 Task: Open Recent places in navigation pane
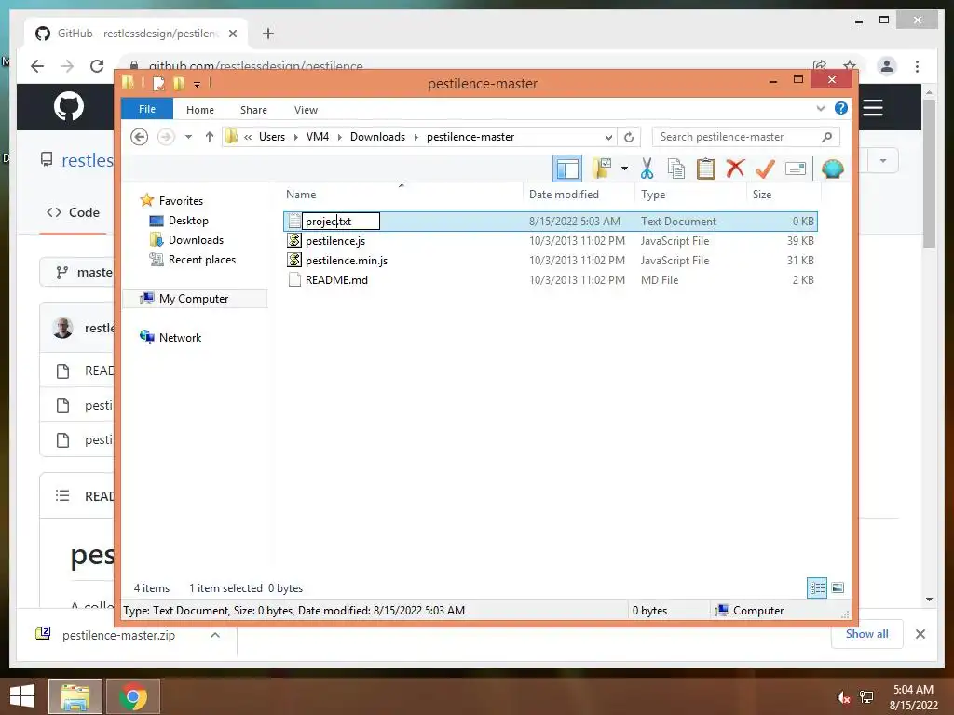tap(202, 259)
